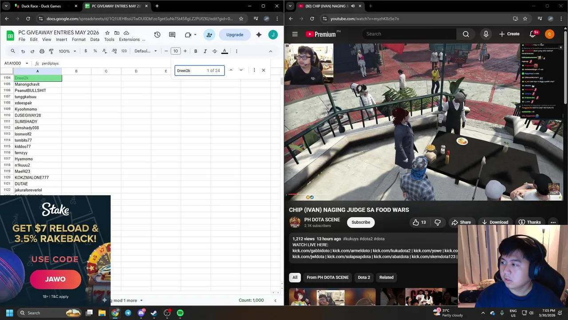This screenshot has height=320, width=568.
Task: Select the From PH DOTA SCENE chip
Action: [x=327, y=277]
